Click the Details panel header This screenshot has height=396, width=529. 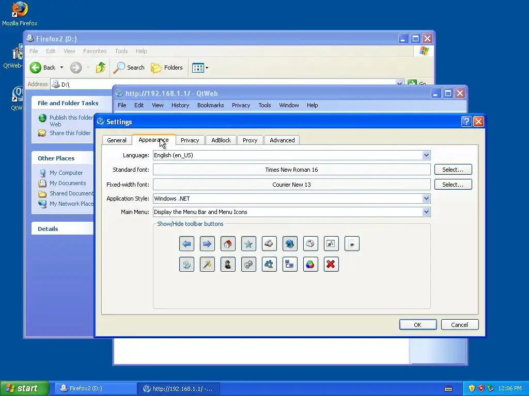point(63,228)
